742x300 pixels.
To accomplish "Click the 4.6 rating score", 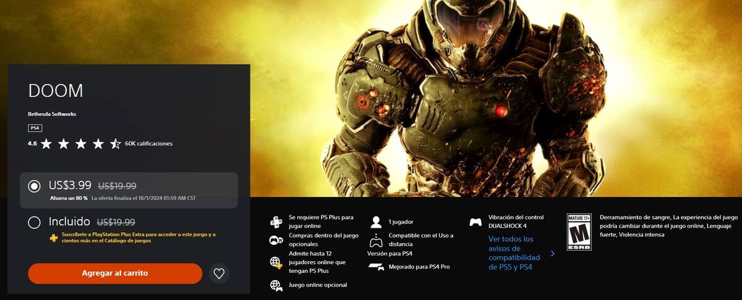I will [x=32, y=144].
